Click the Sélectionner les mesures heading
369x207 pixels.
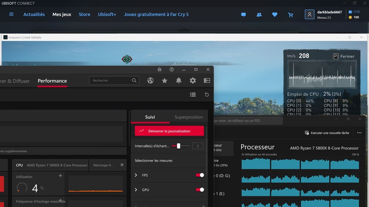[153, 161]
